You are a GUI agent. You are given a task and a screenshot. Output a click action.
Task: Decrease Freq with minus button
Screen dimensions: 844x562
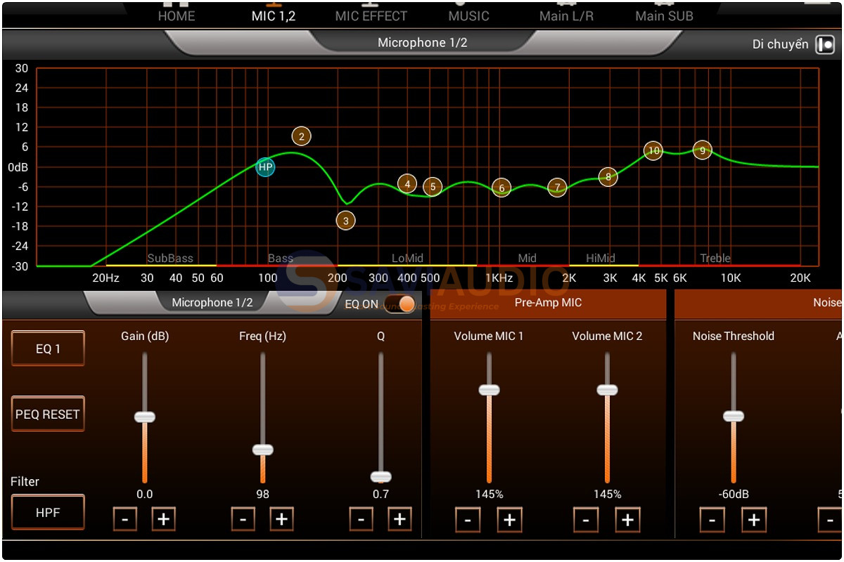[243, 519]
